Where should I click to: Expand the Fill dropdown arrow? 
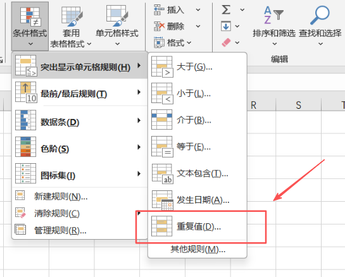tap(237, 27)
